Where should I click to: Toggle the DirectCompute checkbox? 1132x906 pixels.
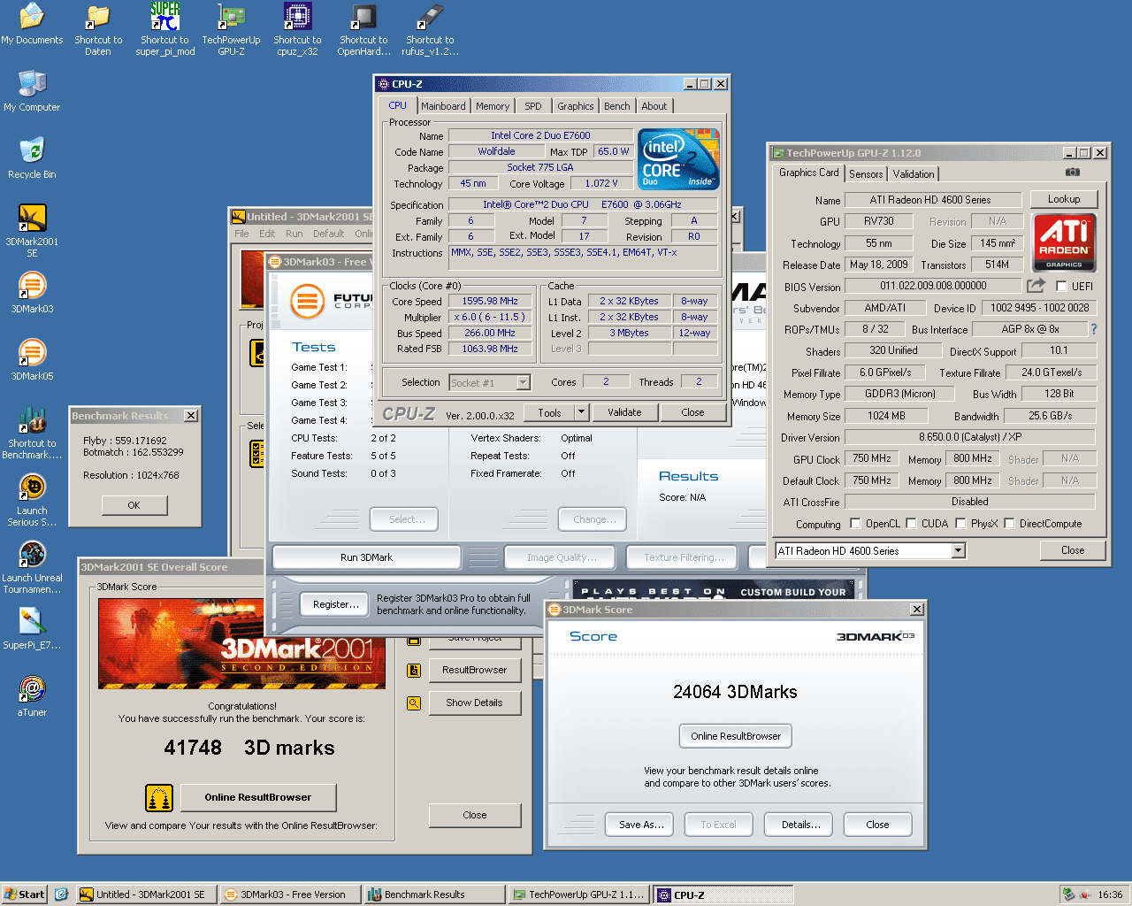tap(1009, 524)
